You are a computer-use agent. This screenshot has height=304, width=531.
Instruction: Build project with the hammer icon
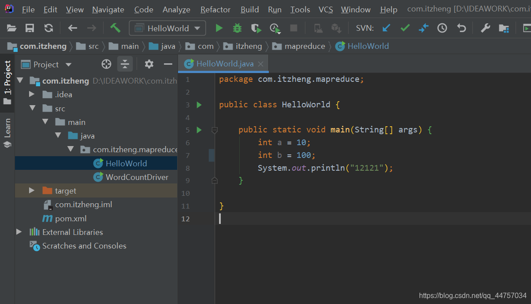point(115,28)
